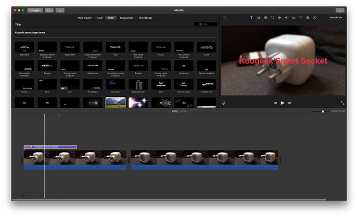
Task: Click the voiceover microphone icon
Action: tap(224, 103)
